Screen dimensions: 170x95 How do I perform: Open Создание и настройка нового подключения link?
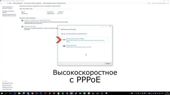click(37, 20)
